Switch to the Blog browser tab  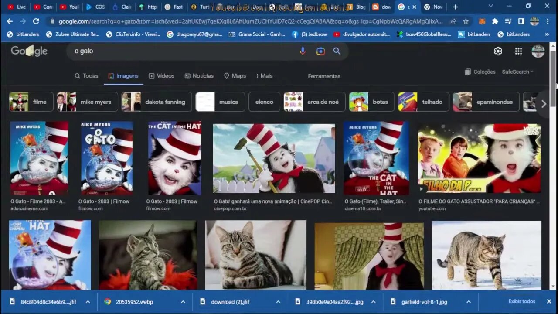click(356, 7)
